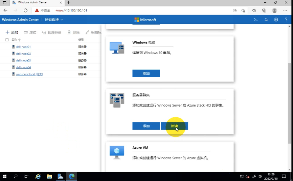Open the dell-node02 server link

23,54
